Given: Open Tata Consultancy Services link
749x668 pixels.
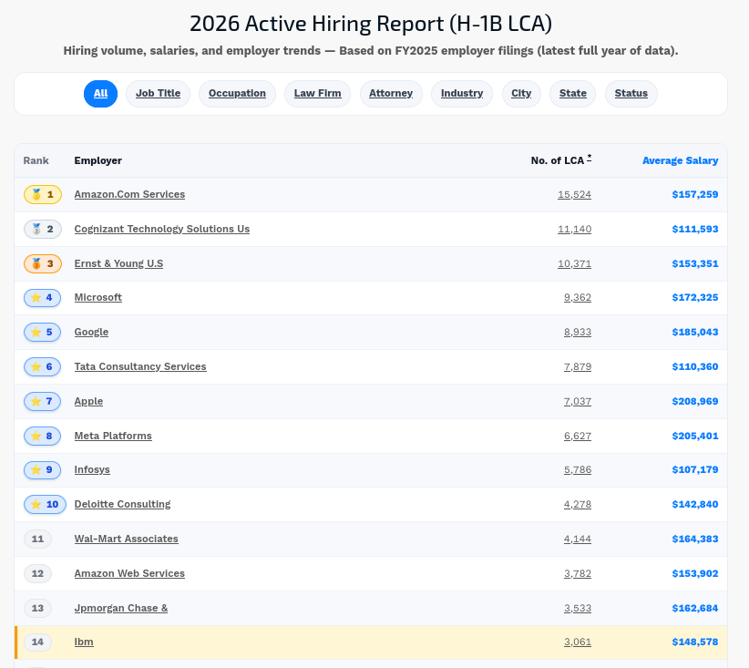Looking at the screenshot, I should pos(140,366).
